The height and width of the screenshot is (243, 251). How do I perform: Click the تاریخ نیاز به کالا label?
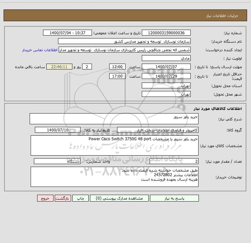97,130
